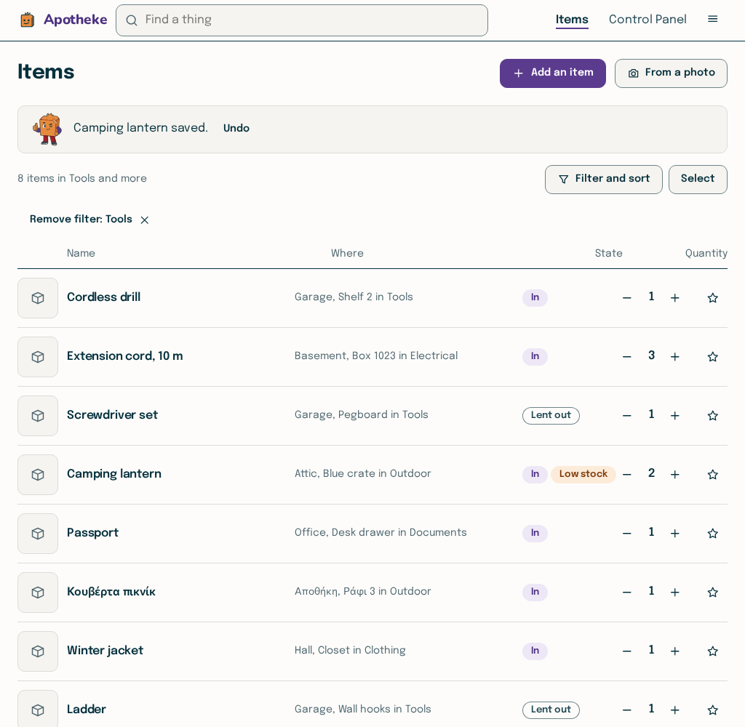Open the Filter and sort options
745x727 pixels.
[603, 179]
